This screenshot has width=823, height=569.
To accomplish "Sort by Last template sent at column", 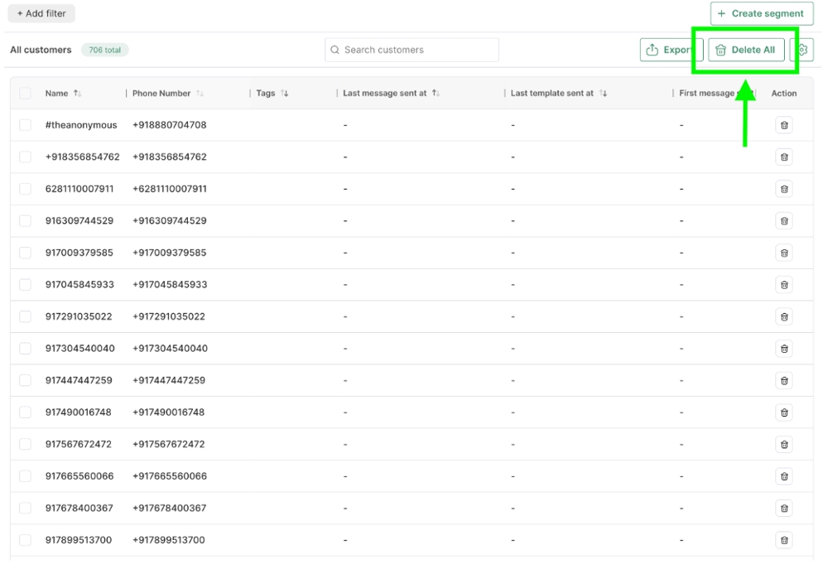I will pos(603,94).
